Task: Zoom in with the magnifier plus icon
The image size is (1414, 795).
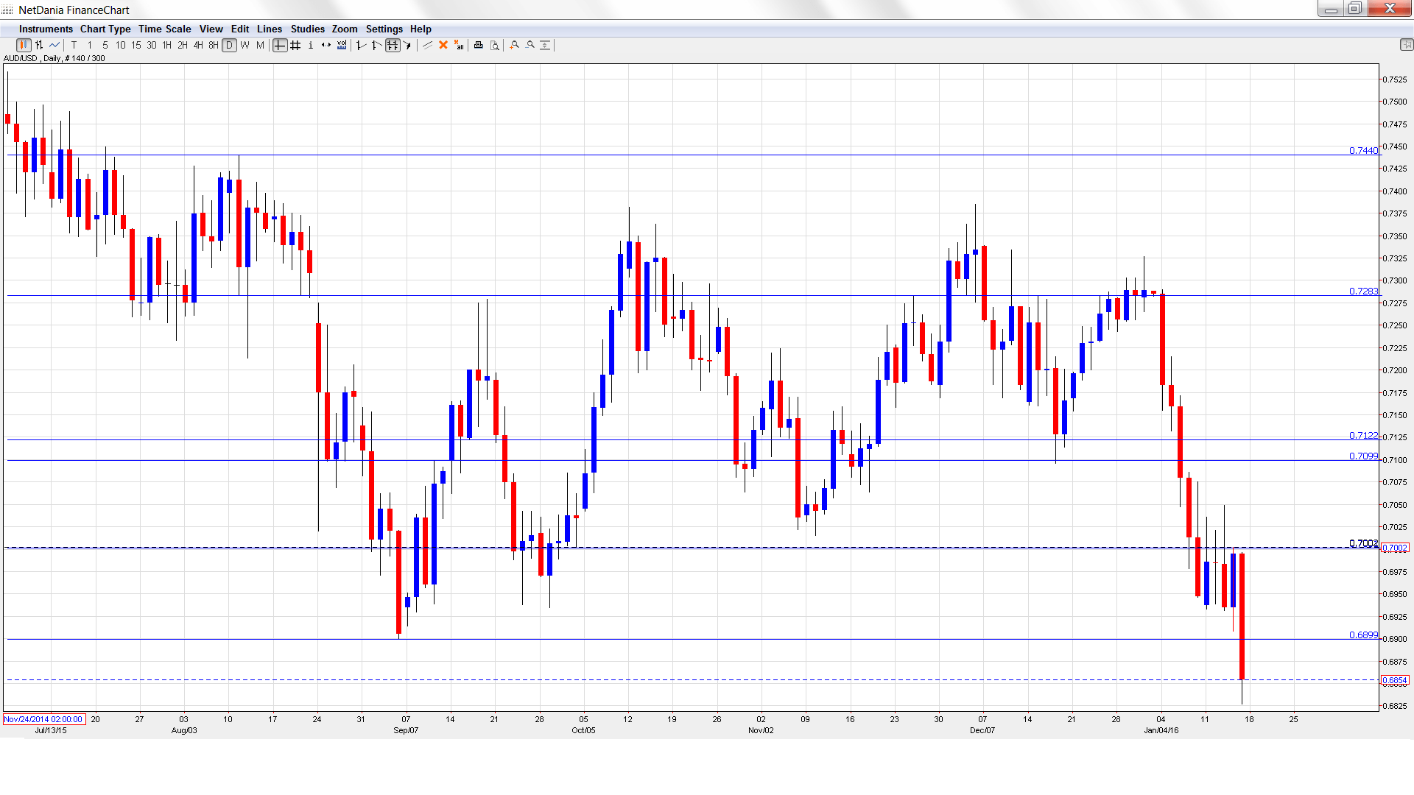Action: point(514,45)
